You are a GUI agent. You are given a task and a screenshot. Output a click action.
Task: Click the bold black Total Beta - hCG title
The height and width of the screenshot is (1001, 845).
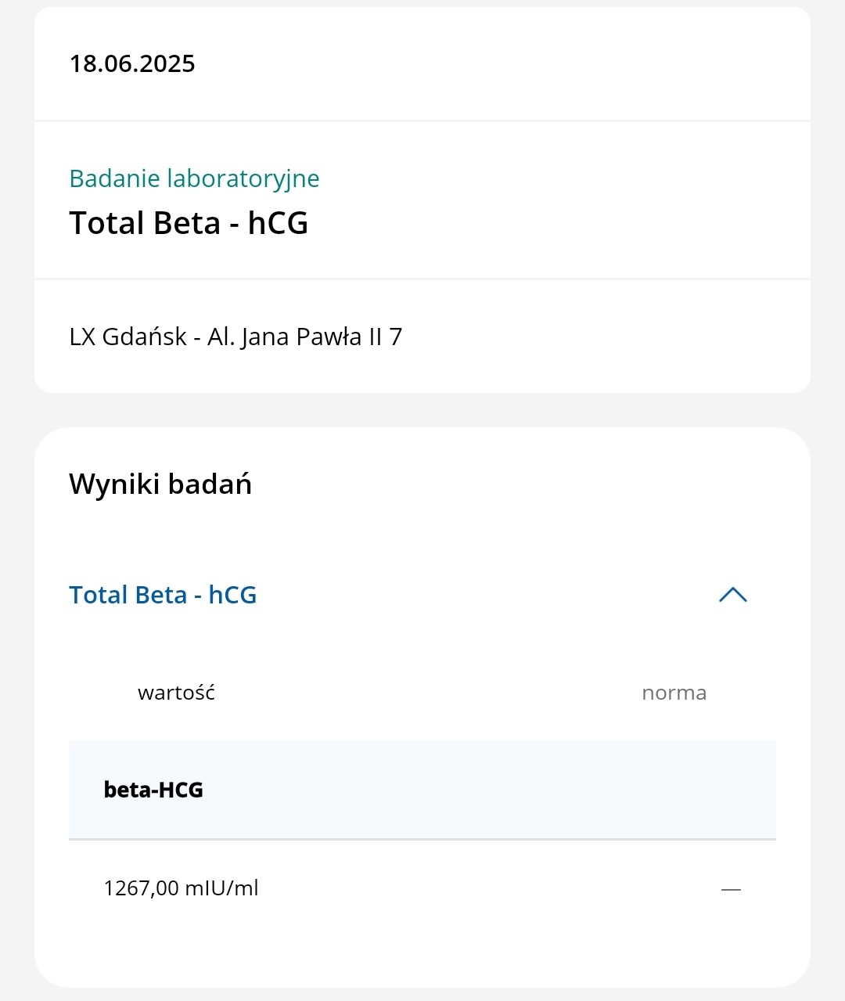(189, 223)
